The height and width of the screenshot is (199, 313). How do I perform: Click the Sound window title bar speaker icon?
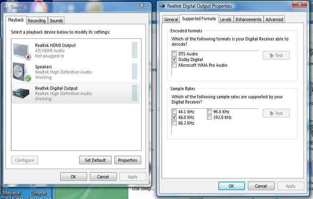(5, 8)
